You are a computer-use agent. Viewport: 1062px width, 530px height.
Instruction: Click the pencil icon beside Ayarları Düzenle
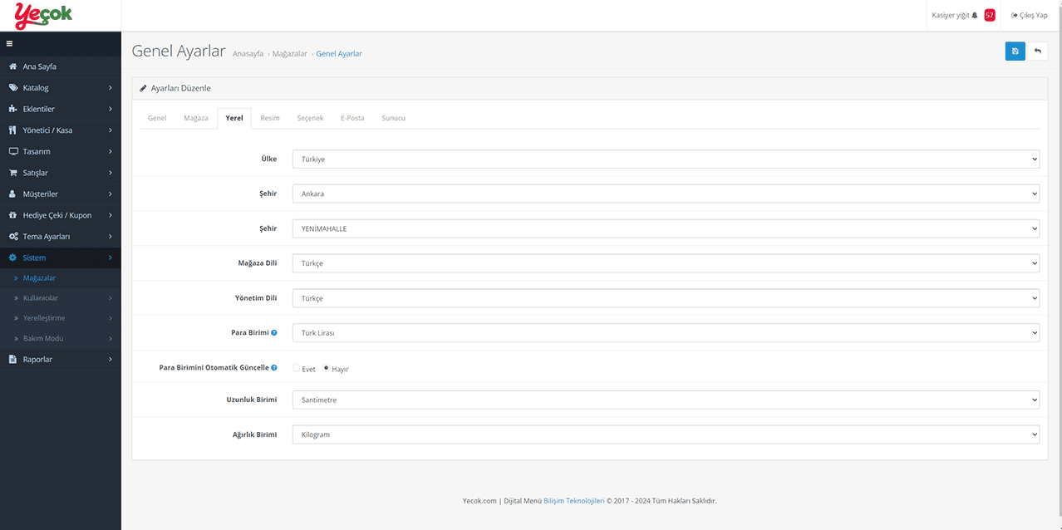pos(144,88)
